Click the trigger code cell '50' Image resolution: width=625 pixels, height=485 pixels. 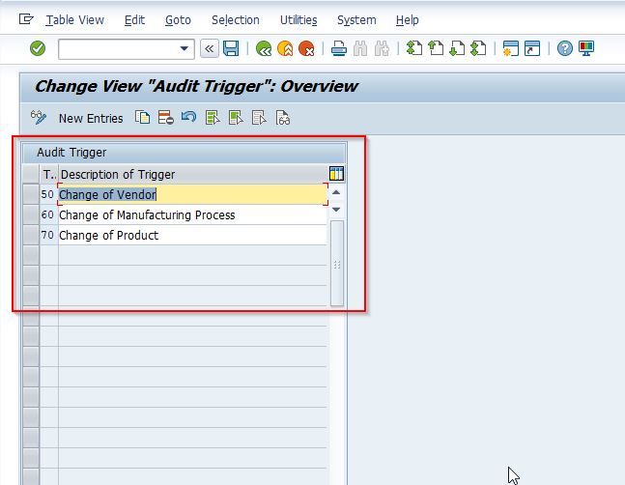(48, 194)
